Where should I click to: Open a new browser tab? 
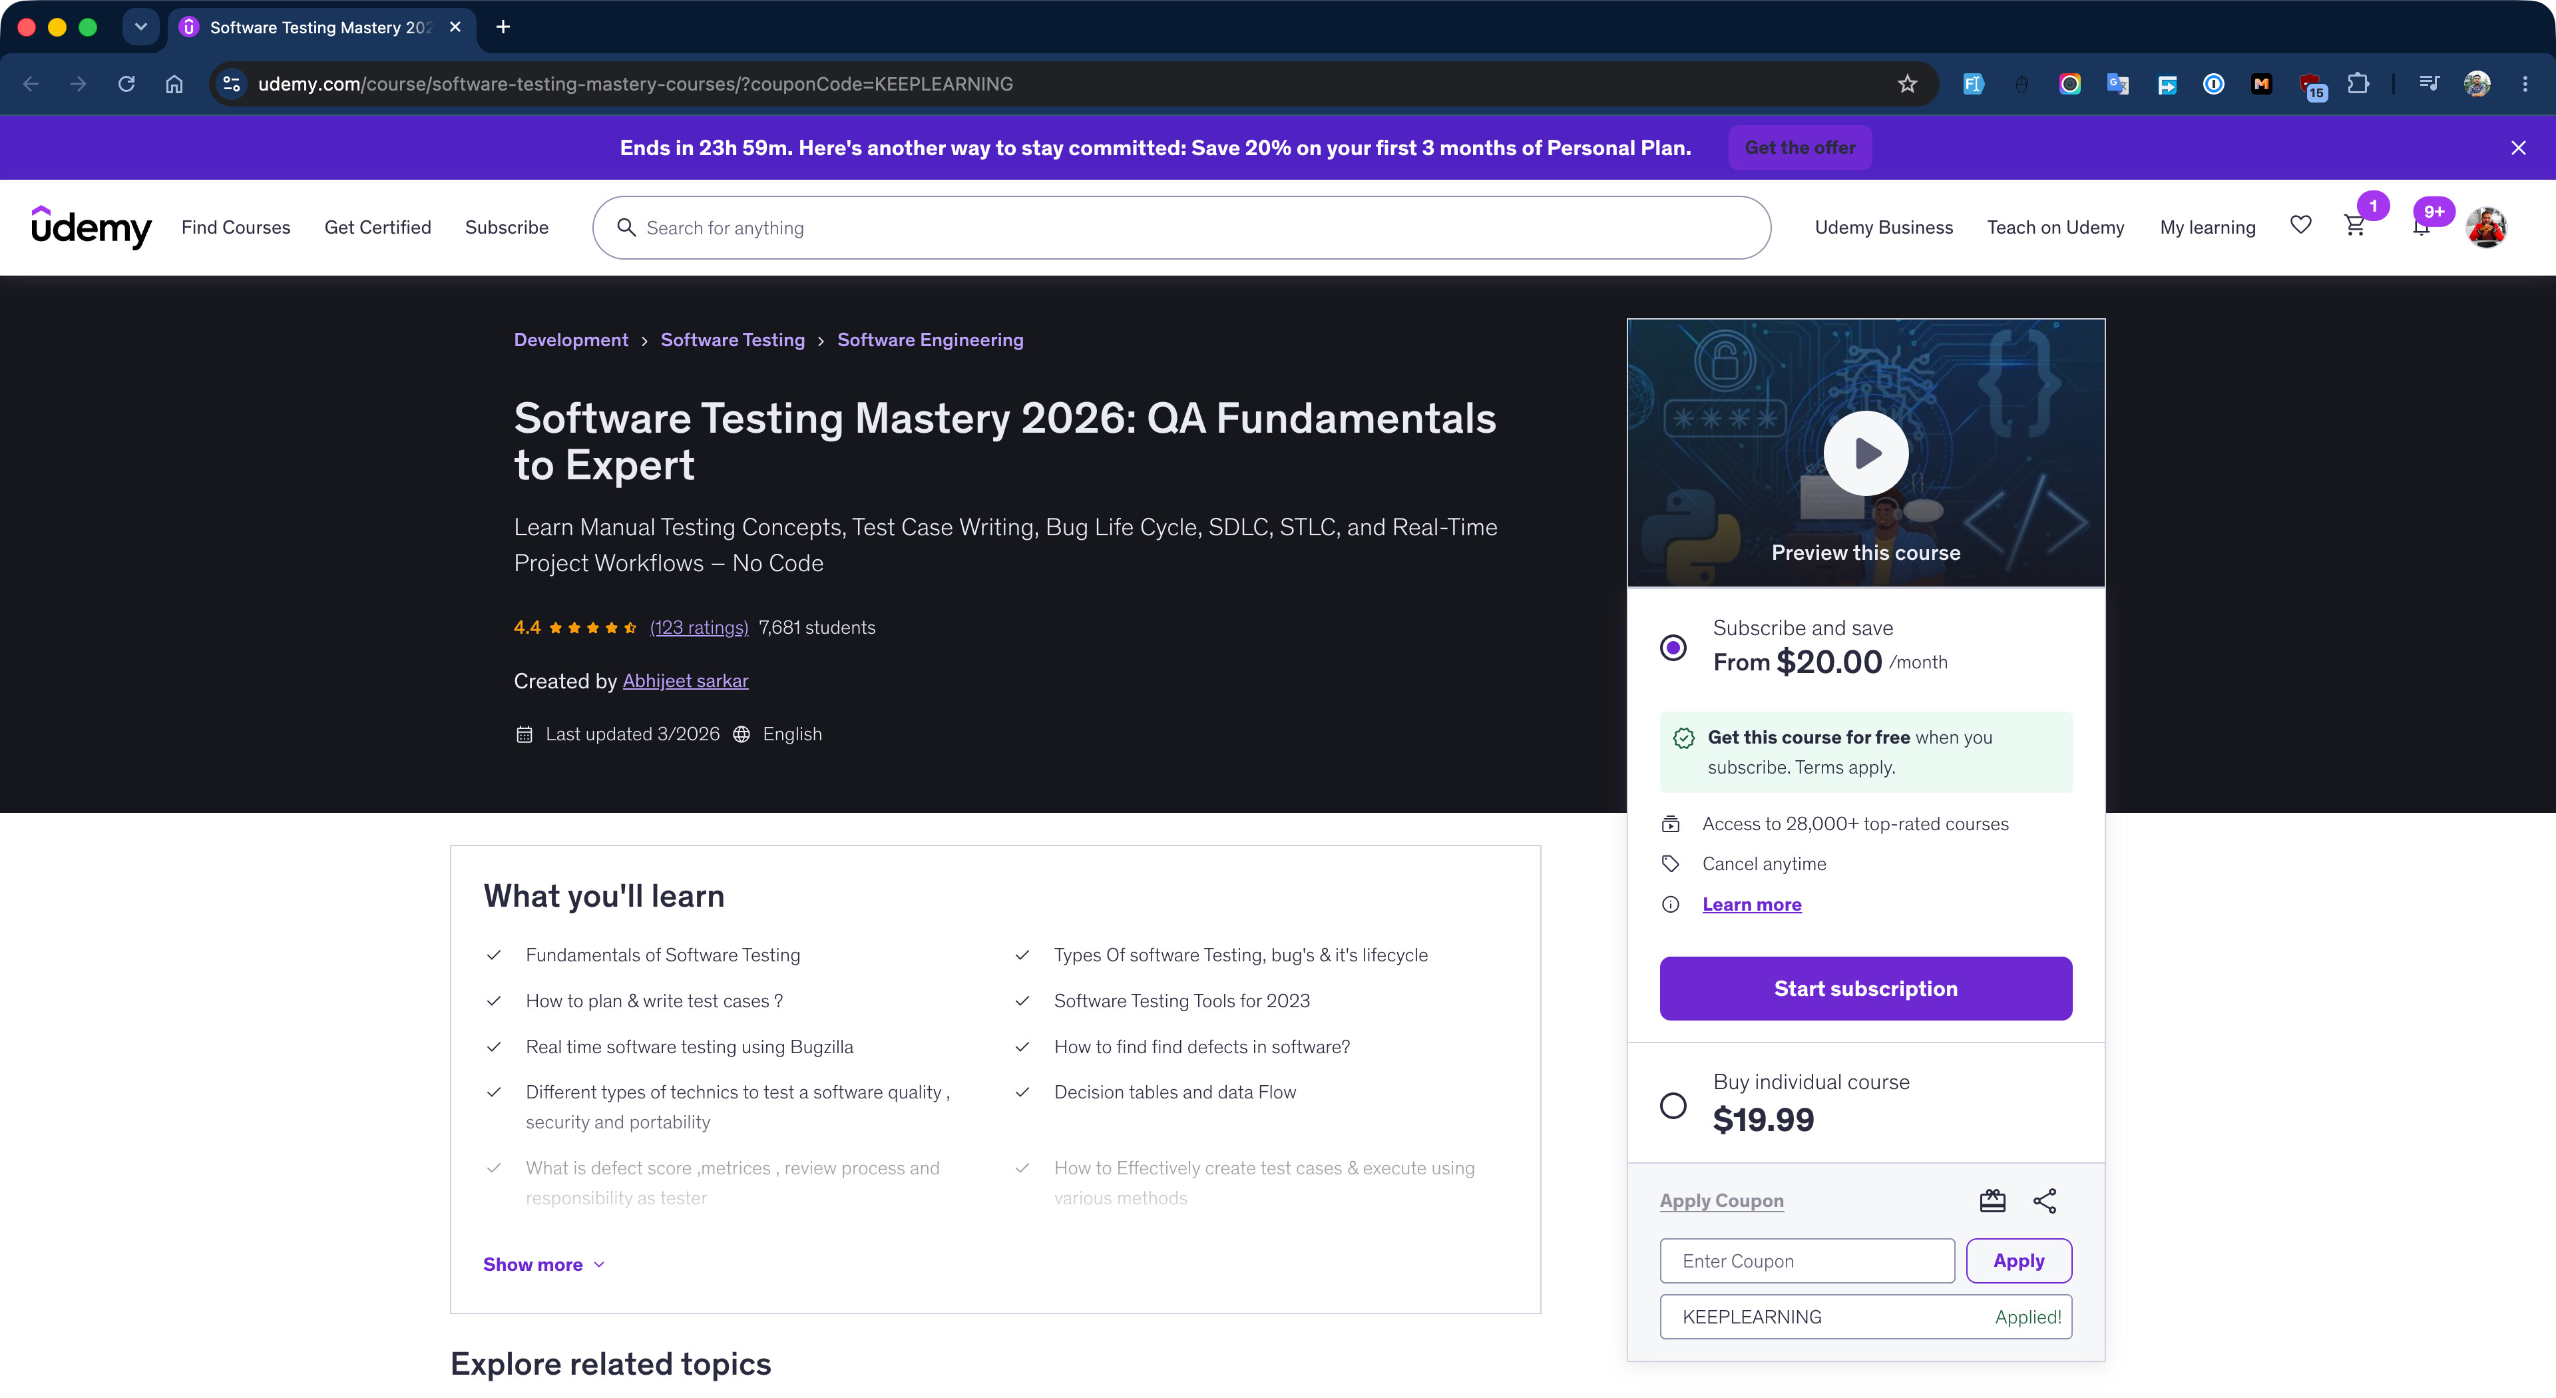503,27
